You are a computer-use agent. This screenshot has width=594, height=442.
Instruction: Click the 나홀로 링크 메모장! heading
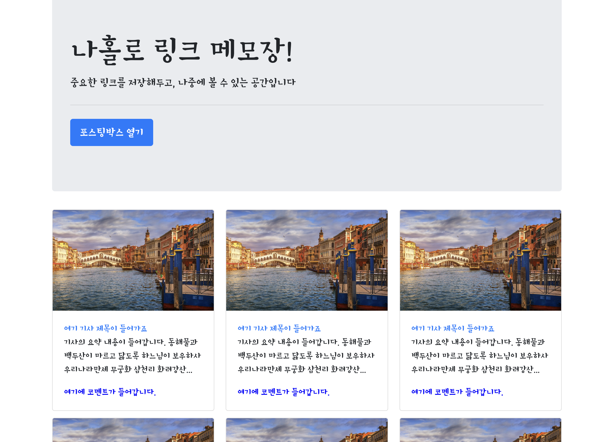182,50
